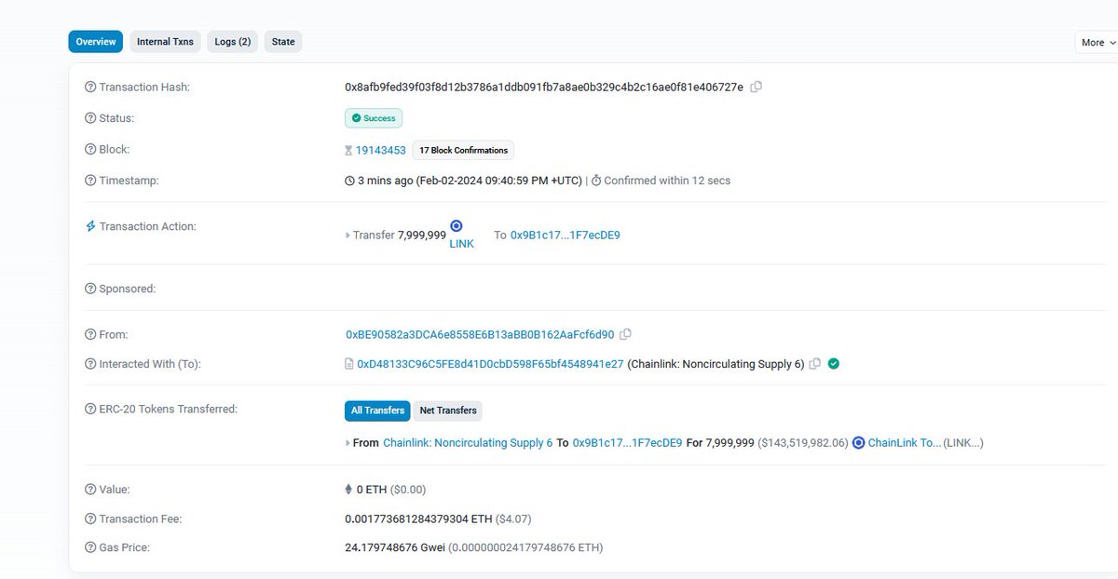Click the Chainlink logo in token transfer row

pos(859,443)
